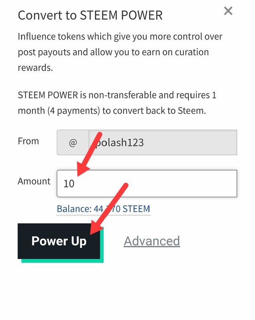Image resolution: width=255 pixels, height=320 pixels.
Task: Click the tail of the arrow over username
Action: [102, 135]
